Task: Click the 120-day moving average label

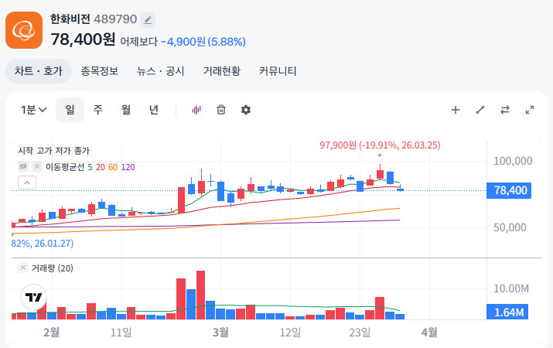Action: (128, 167)
